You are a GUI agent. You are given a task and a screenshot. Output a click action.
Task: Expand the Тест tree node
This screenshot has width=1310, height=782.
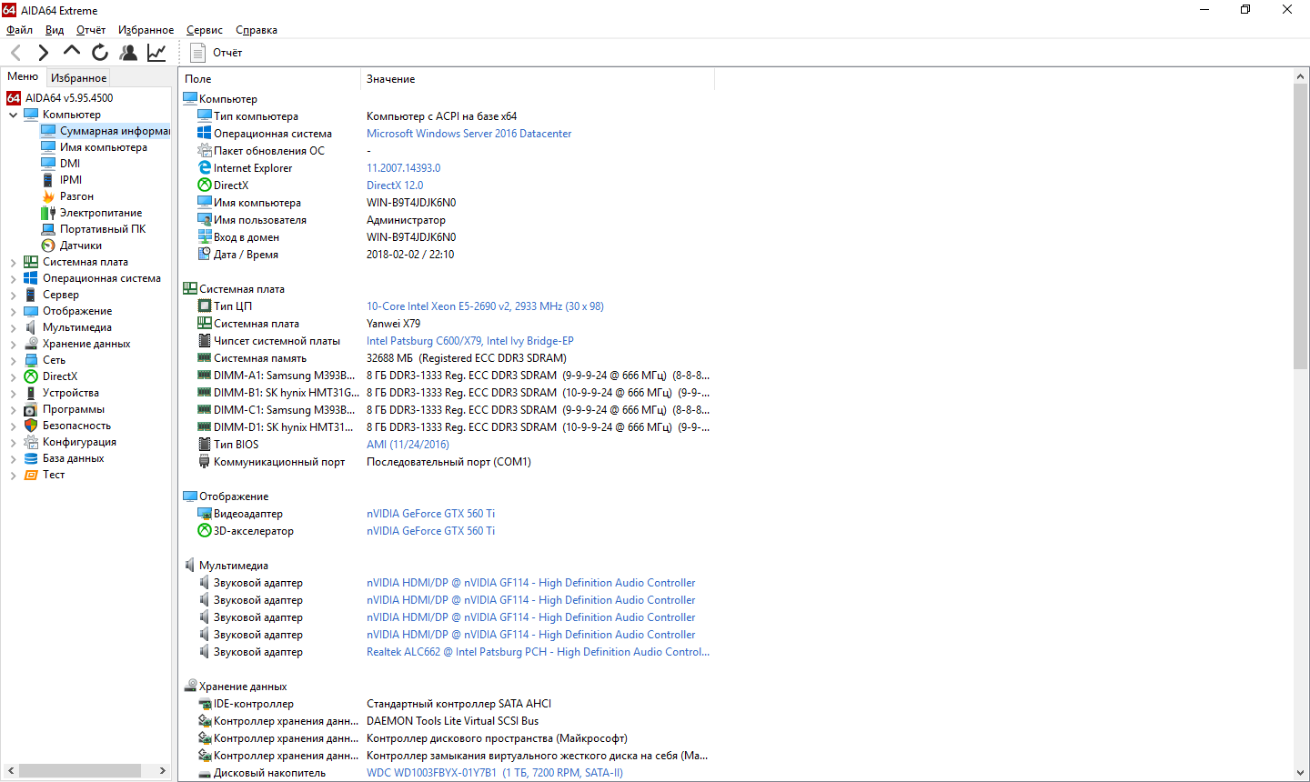[x=13, y=476]
